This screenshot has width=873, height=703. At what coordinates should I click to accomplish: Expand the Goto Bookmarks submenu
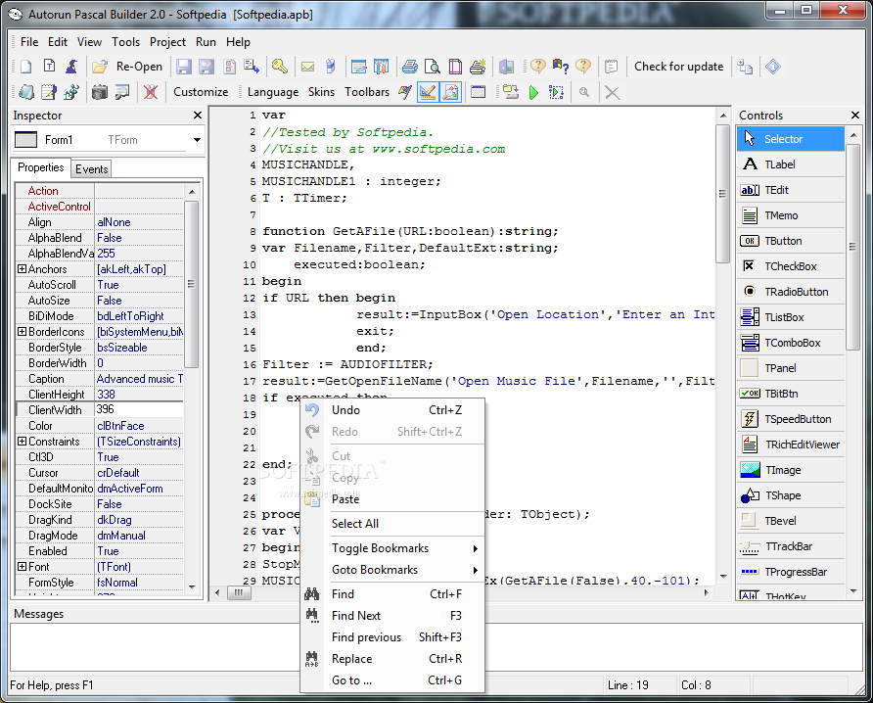pos(392,570)
